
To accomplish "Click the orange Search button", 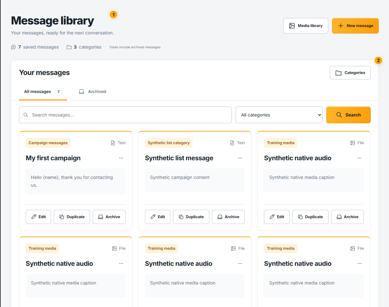I will [x=348, y=115].
